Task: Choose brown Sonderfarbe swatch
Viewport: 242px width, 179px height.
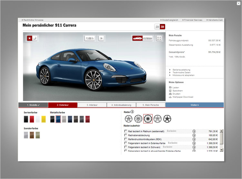Action: 32,135
